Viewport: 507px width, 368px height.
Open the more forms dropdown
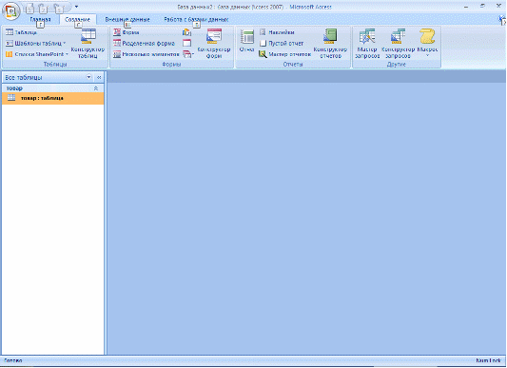(x=187, y=54)
